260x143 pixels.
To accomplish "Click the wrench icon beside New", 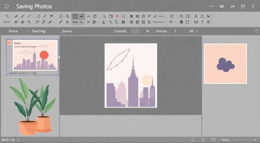I will (x=81, y=22).
